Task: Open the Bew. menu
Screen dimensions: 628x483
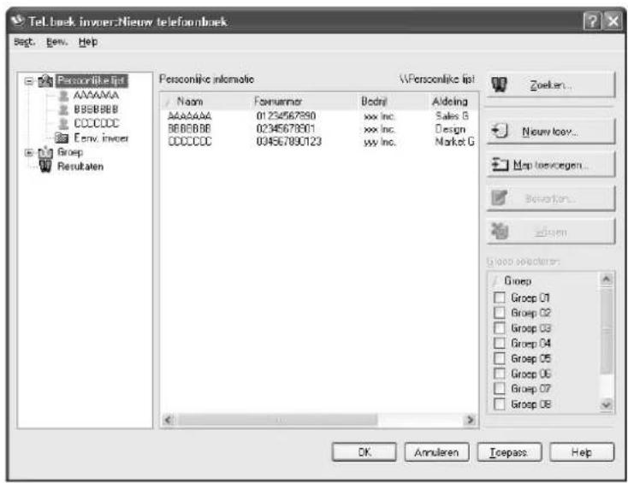Action: click(57, 42)
